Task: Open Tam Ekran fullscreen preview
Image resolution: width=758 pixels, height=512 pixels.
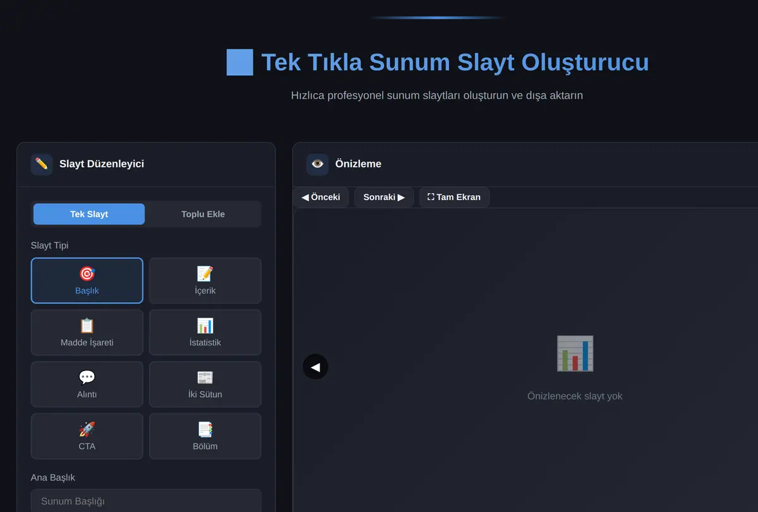Action: [x=454, y=197]
